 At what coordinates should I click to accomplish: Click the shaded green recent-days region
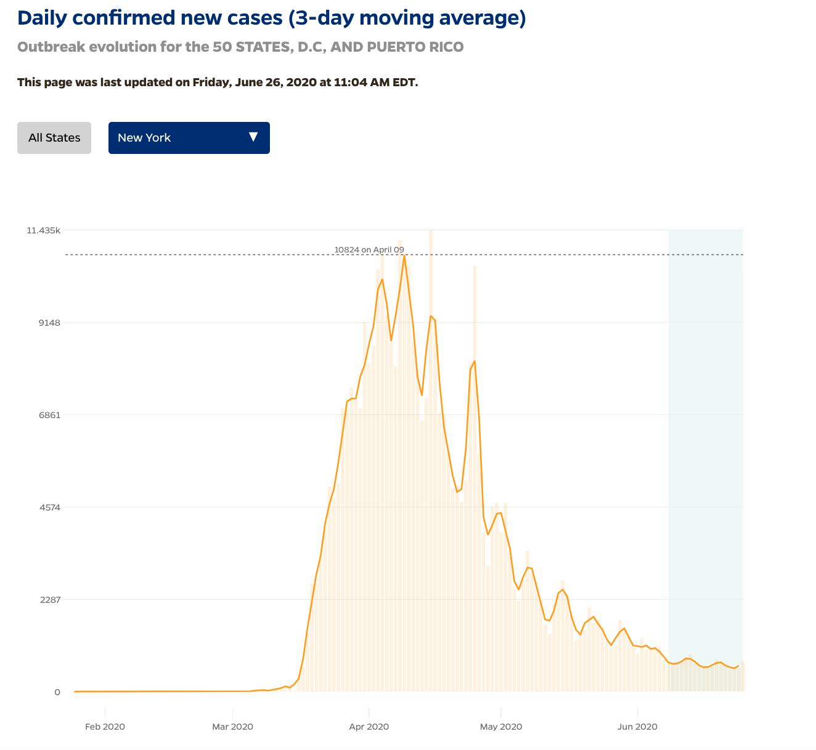point(705,431)
